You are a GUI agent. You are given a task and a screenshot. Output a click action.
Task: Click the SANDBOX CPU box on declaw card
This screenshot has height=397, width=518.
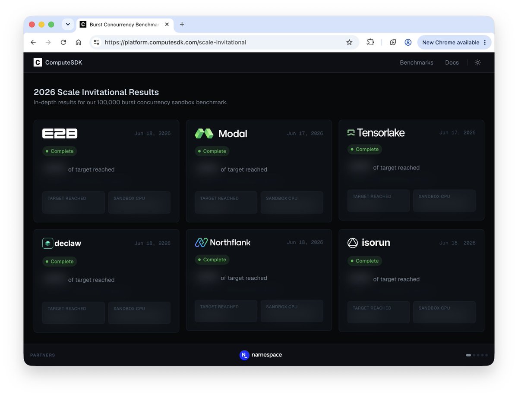click(x=139, y=313)
